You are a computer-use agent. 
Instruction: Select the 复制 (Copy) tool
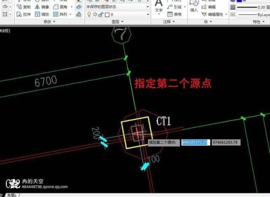point(24,7)
